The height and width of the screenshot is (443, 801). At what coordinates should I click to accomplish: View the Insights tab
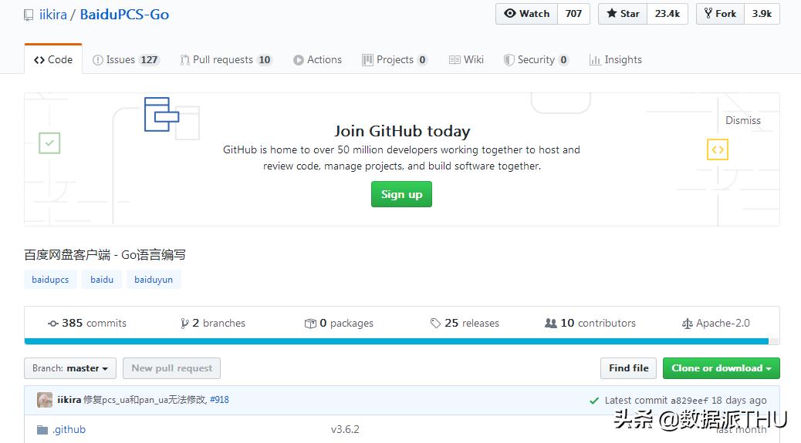616,59
